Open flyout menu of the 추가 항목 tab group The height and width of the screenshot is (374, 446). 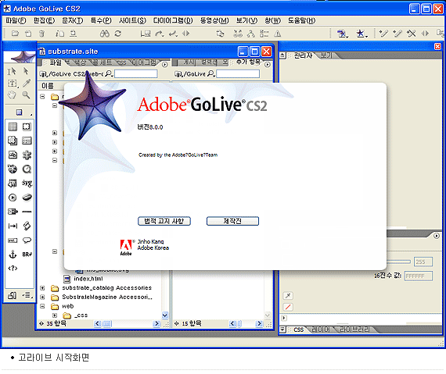tap(267, 65)
